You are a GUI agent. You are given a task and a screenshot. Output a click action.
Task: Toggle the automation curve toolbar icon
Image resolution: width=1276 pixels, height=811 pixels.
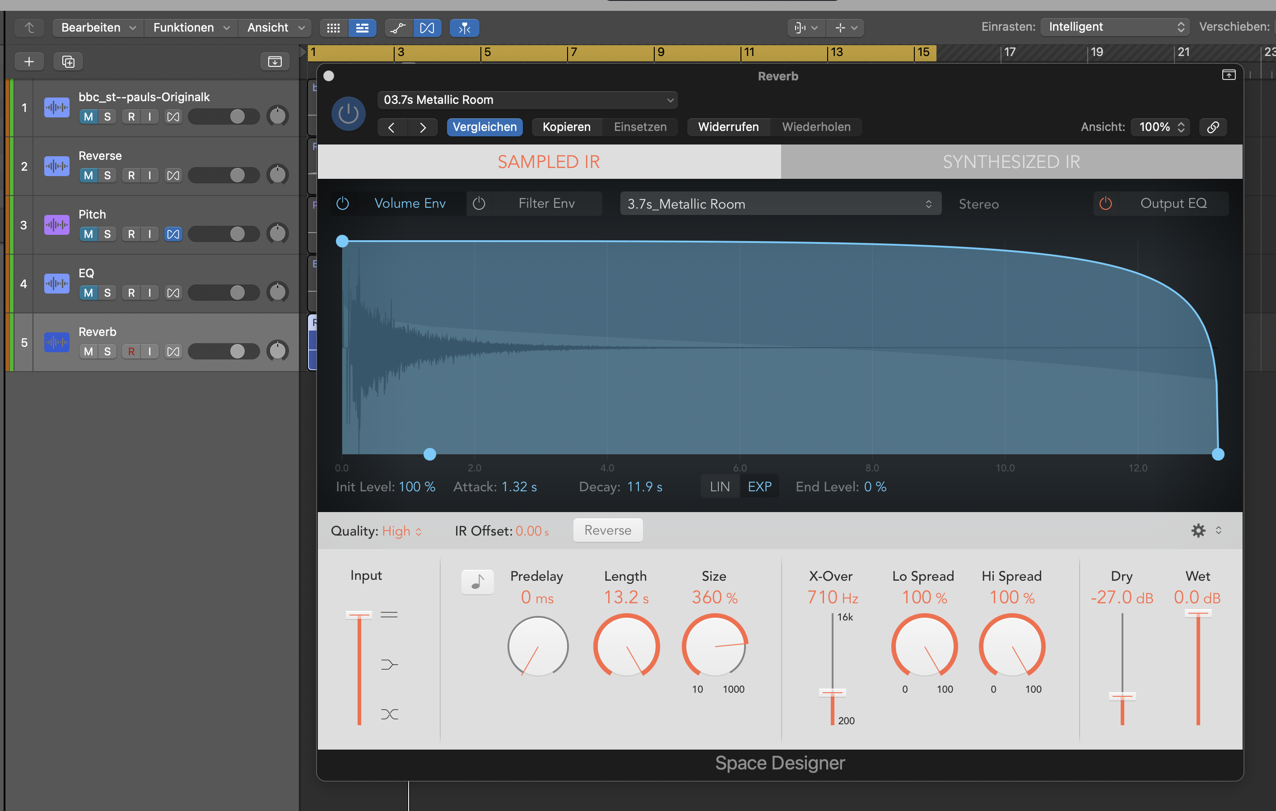398,28
